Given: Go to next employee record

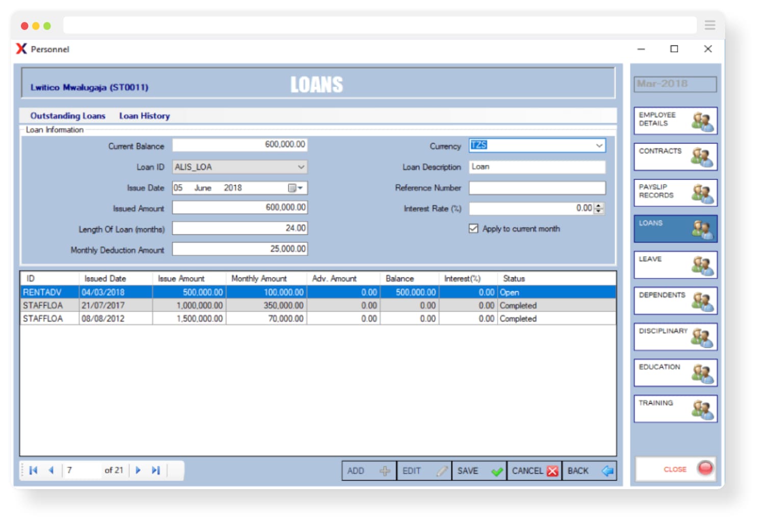Looking at the screenshot, I should pos(138,470).
